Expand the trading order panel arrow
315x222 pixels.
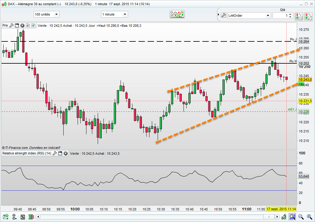coord(219,15)
